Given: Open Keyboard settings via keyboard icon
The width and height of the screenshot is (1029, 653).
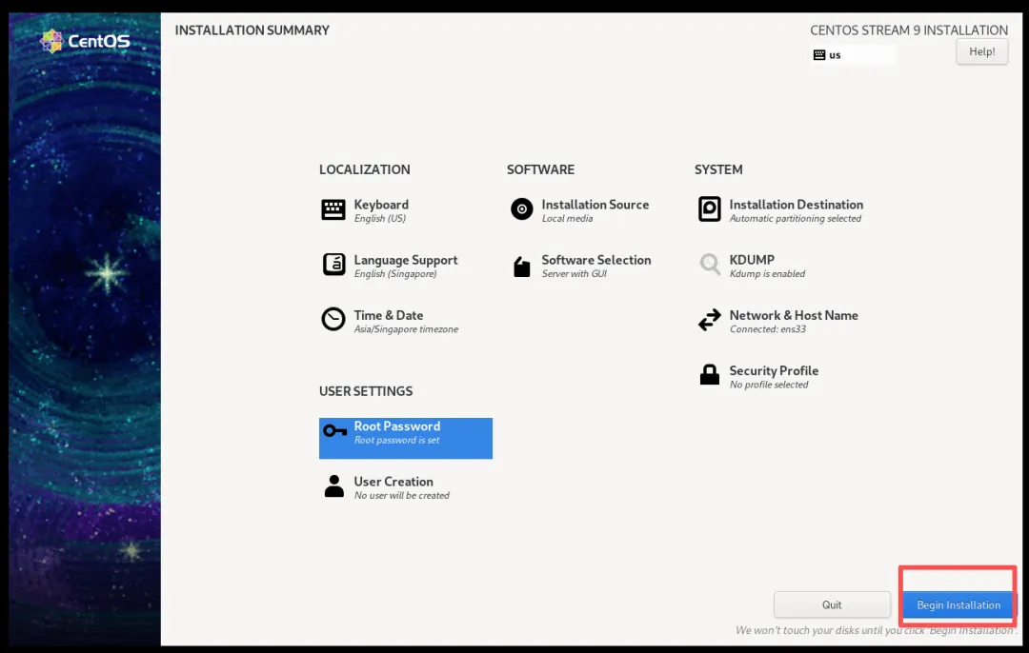Looking at the screenshot, I should tap(333, 209).
